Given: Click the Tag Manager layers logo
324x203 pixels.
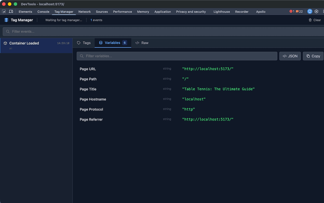Looking at the screenshot, I should click(6, 20).
